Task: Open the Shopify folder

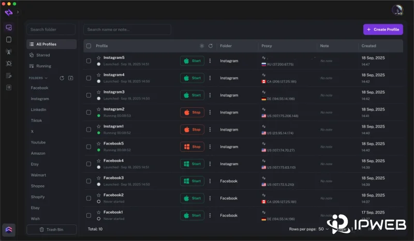Action: tap(38, 197)
